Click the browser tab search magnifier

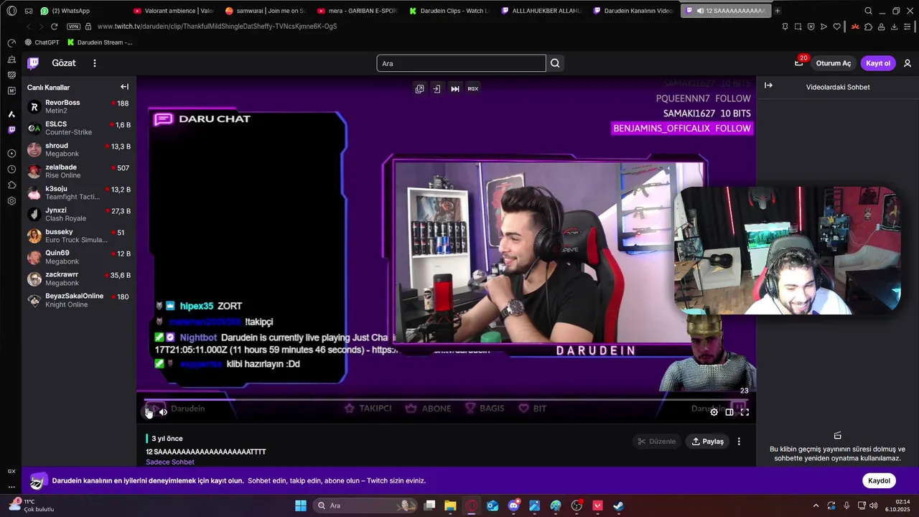tap(868, 11)
